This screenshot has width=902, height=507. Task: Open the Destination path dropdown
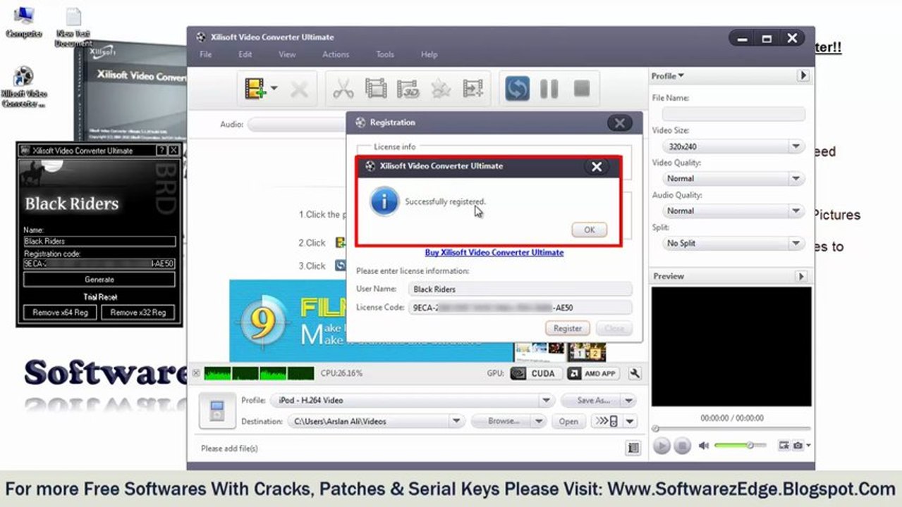click(x=376, y=421)
